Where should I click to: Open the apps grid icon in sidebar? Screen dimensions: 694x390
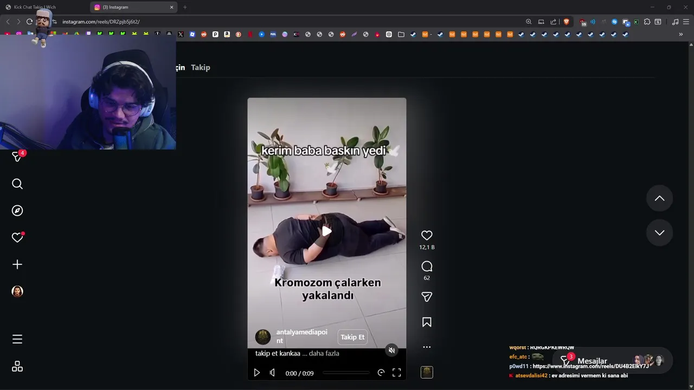tap(17, 367)
